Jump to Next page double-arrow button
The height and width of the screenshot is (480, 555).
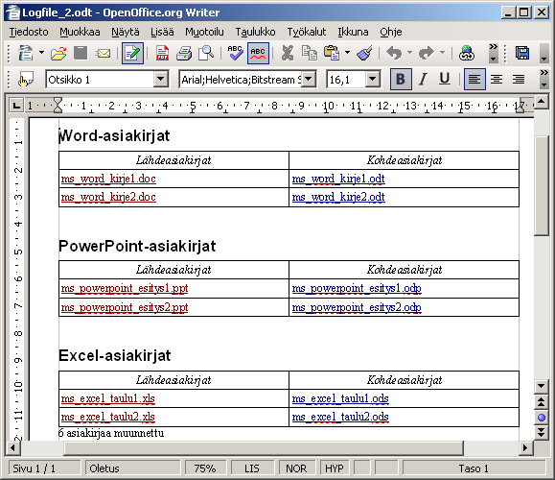[542, 432]
